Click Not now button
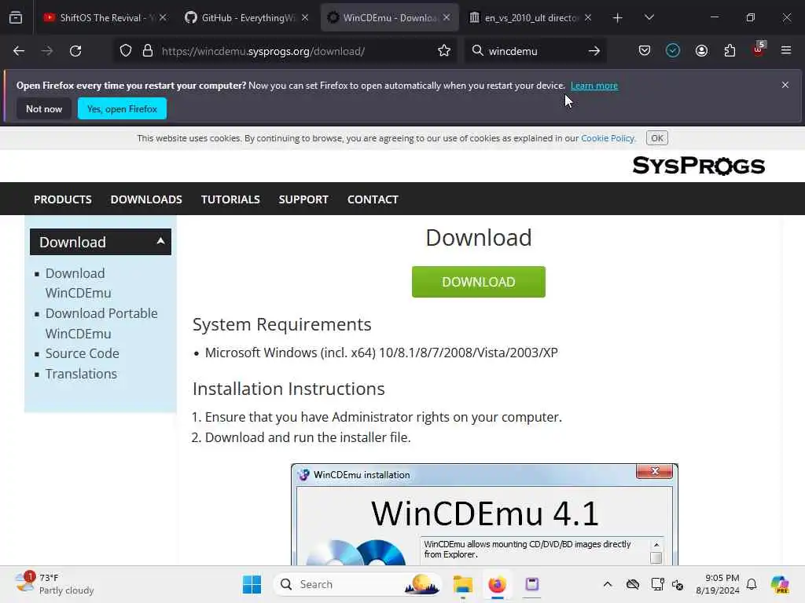The height and width of the screenshot is (603, 805). [x=44, y=108]
